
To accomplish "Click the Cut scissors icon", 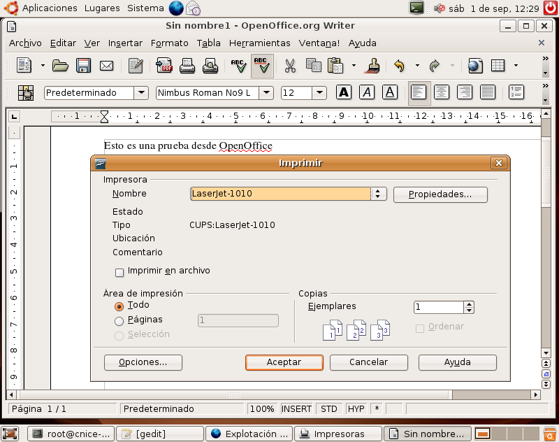I will [x=290, y=66].
